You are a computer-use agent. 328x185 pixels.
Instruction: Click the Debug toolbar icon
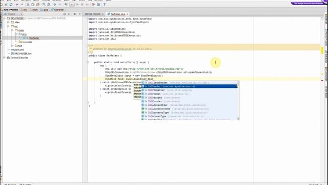[83, 5]
